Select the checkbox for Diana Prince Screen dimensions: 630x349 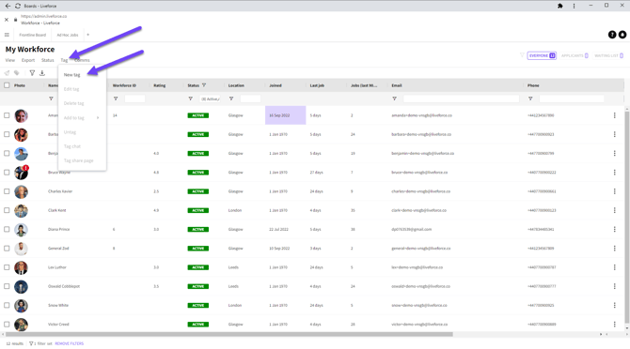point(7,229)
